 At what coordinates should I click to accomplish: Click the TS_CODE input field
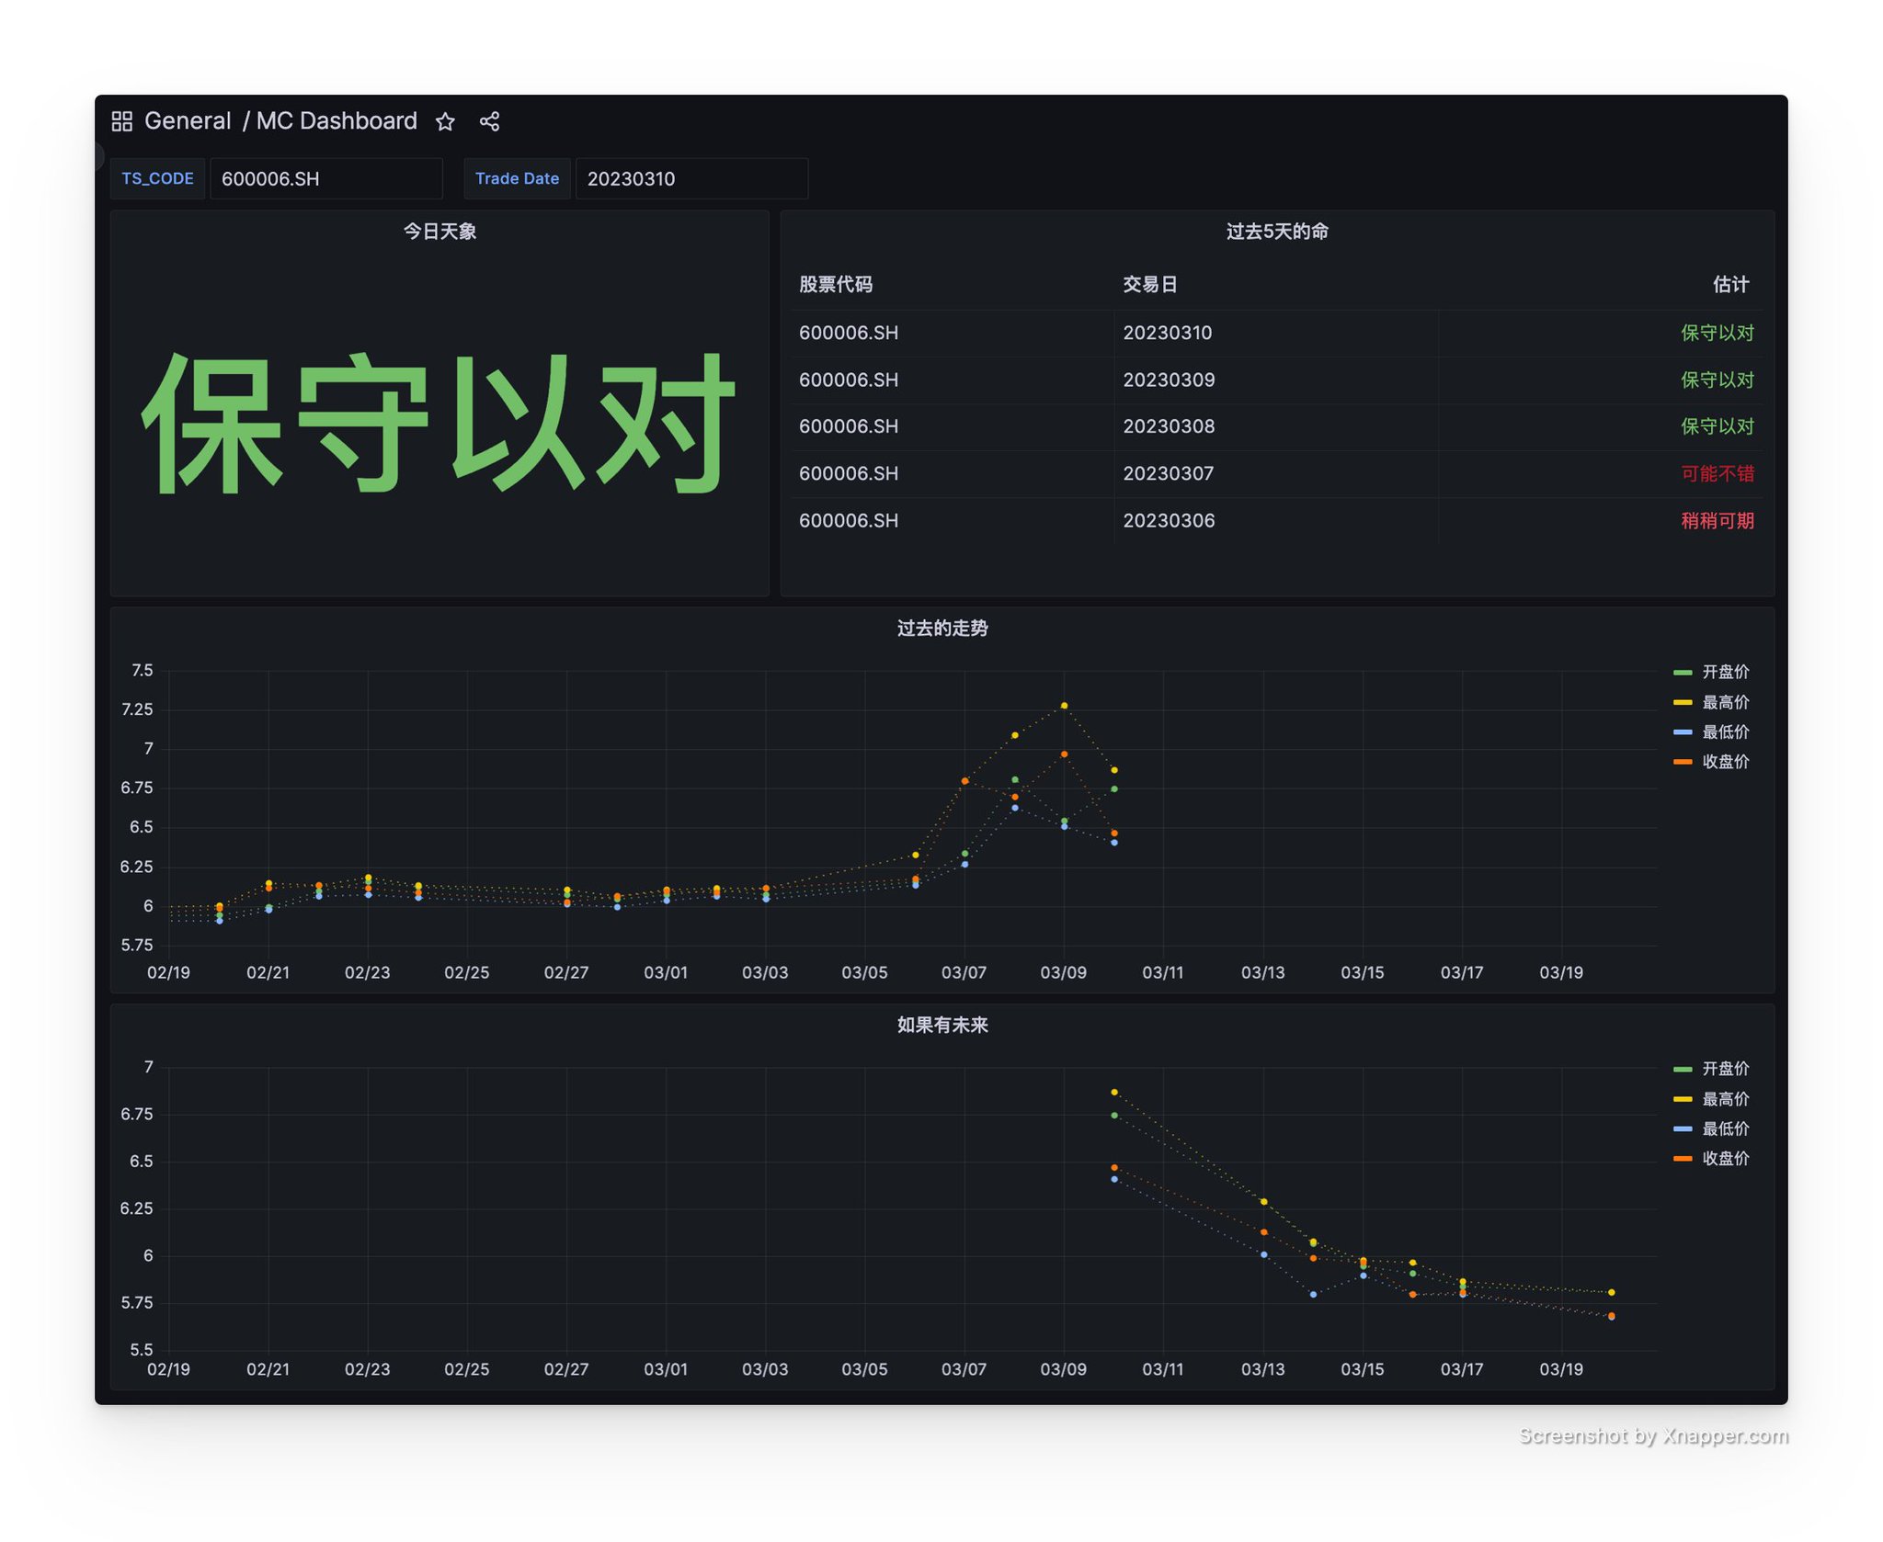326,178
